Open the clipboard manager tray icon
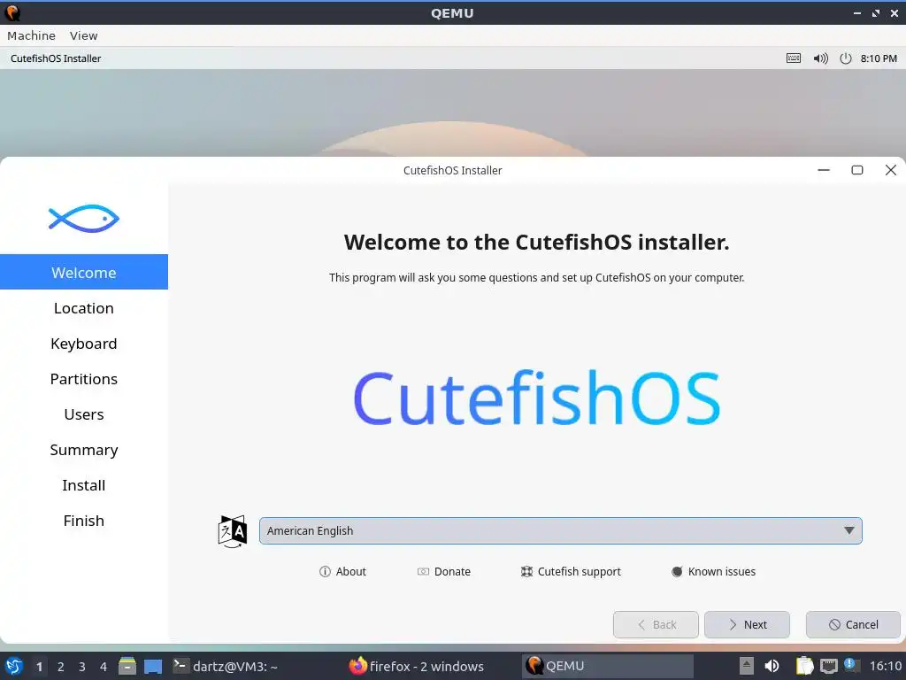906x680 pixels. coord(804,666)
